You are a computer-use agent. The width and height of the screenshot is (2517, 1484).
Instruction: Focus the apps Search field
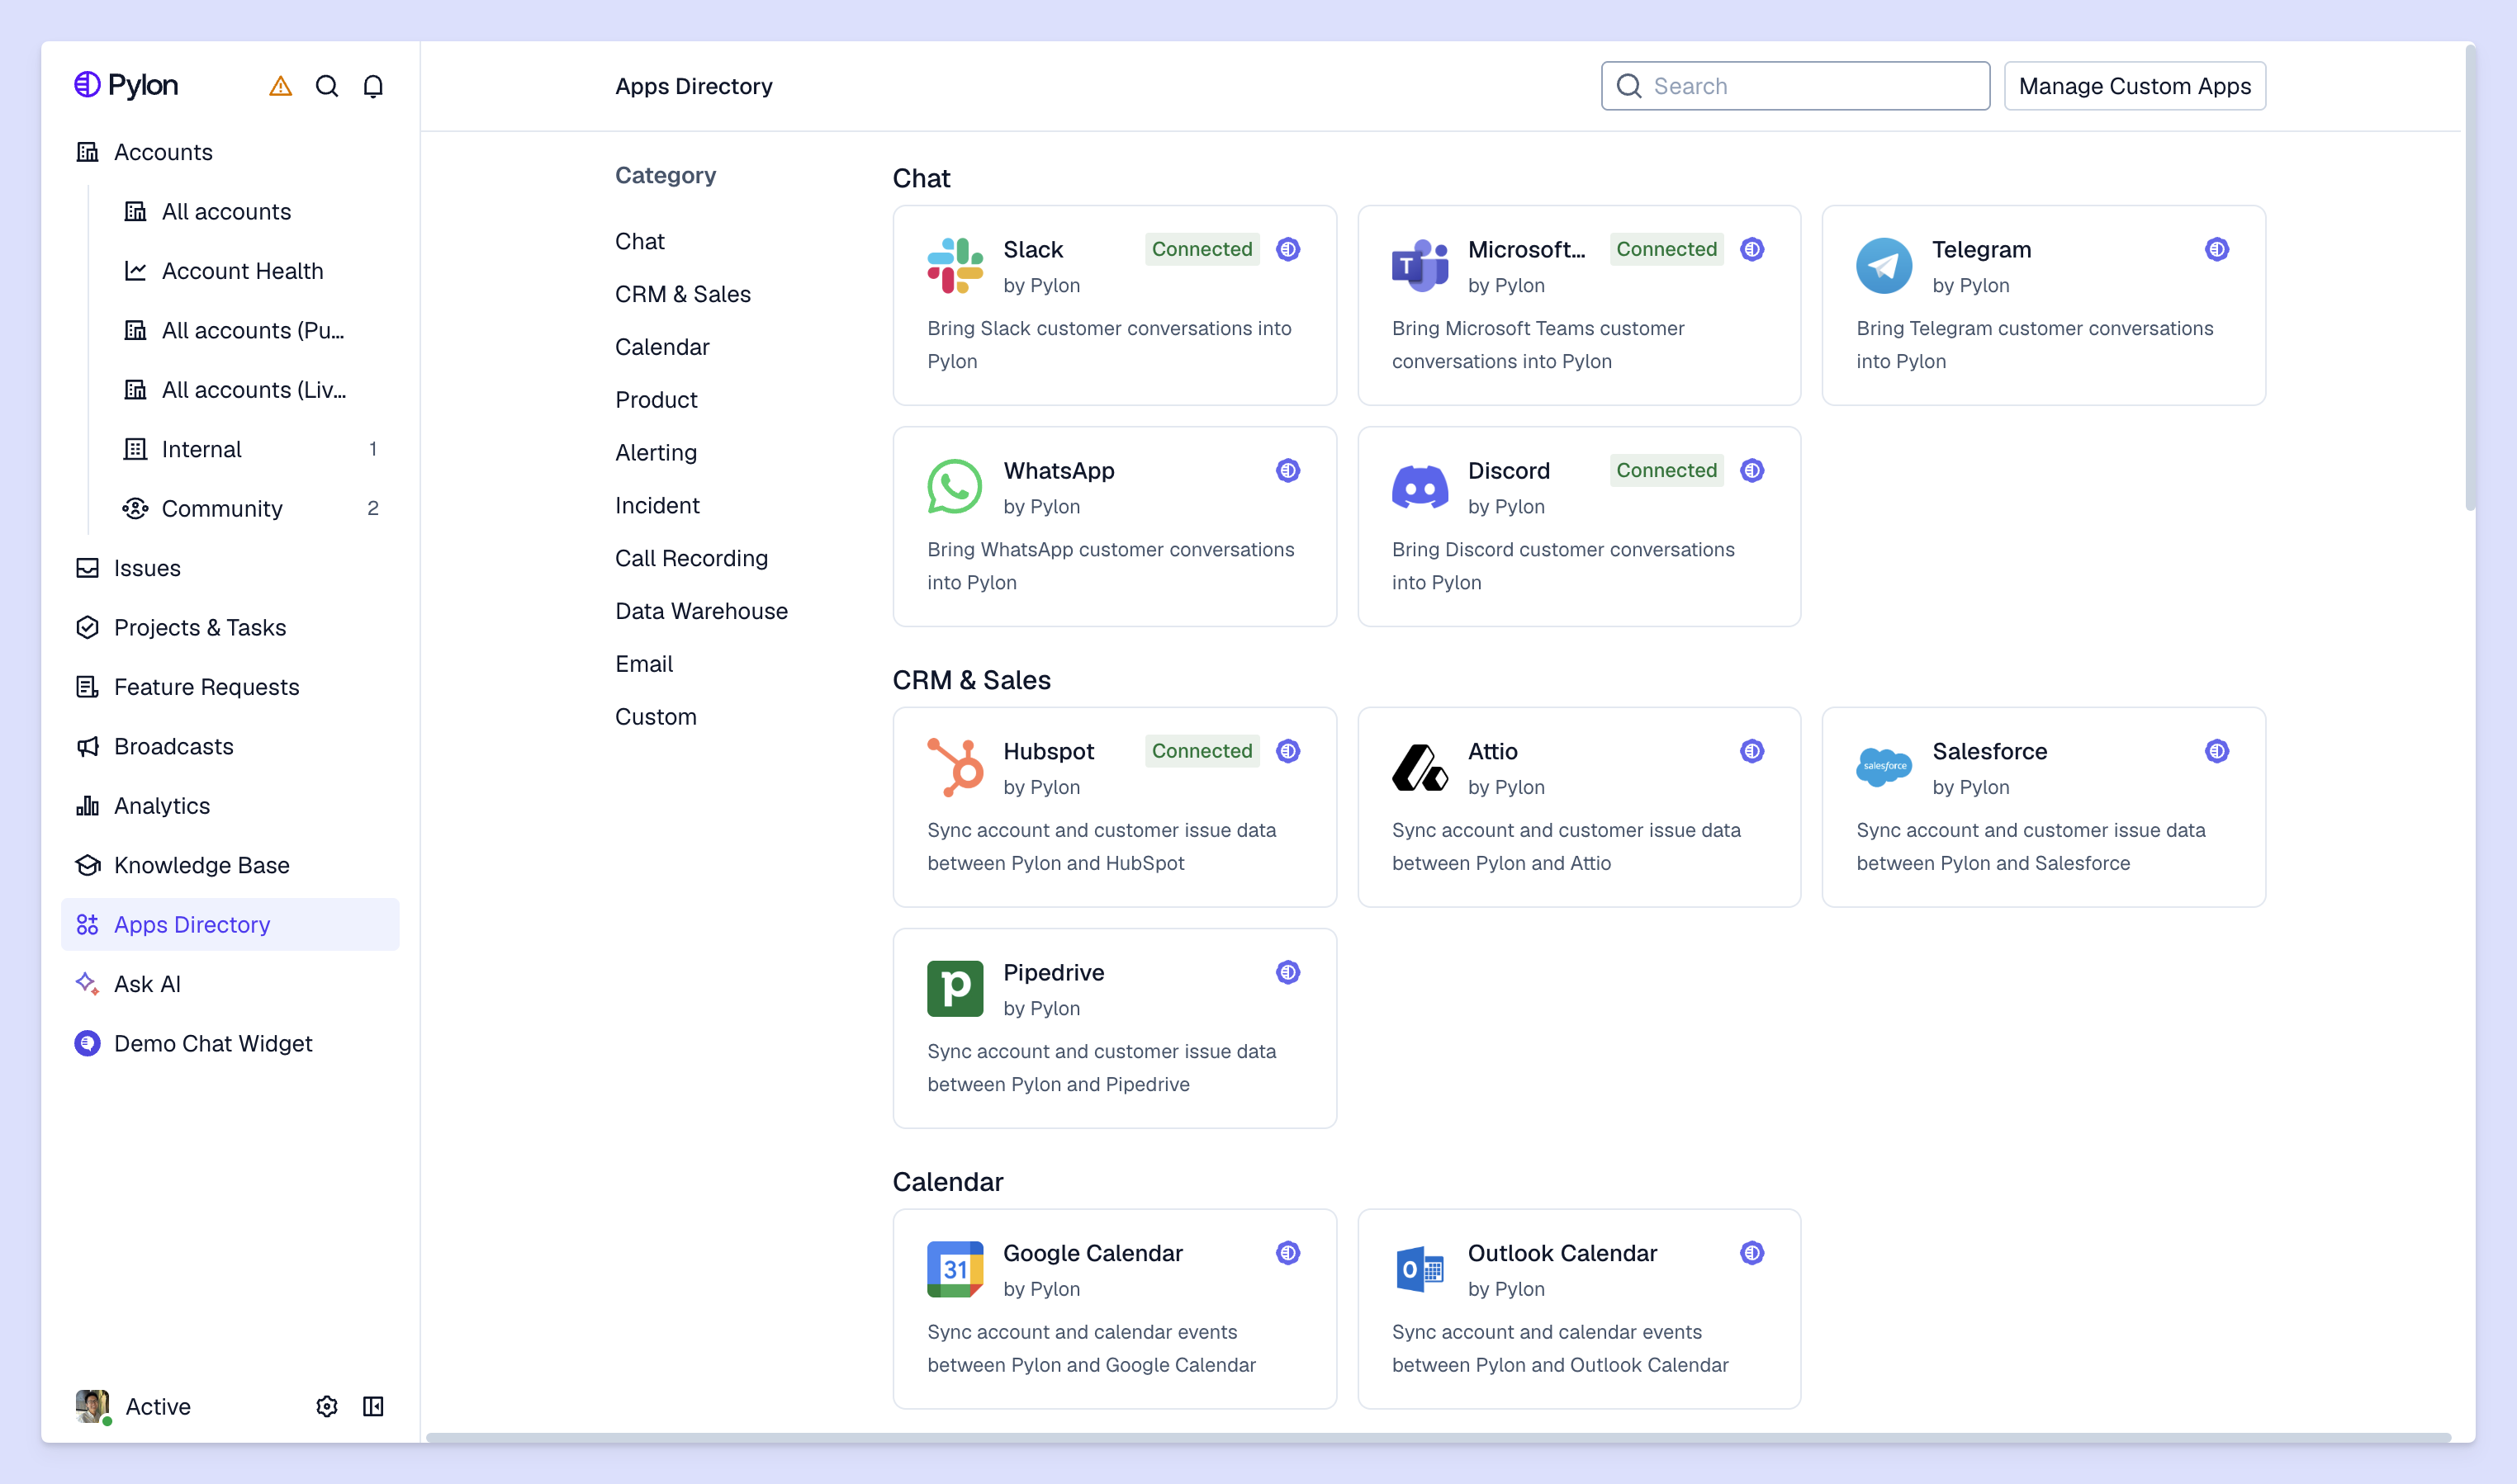point(1796,86)
